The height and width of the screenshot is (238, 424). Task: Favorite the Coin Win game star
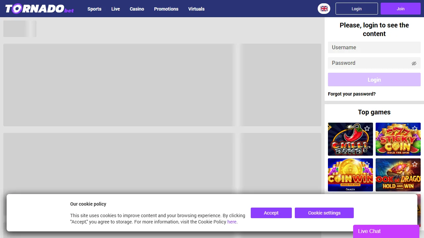click(367, 164)
